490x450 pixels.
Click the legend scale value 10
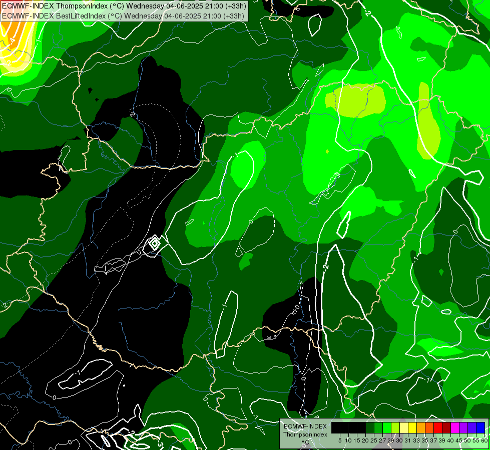pyautogui.click(x=349, y=440)
